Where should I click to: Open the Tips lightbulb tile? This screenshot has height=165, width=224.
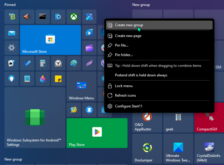(12, 79)
